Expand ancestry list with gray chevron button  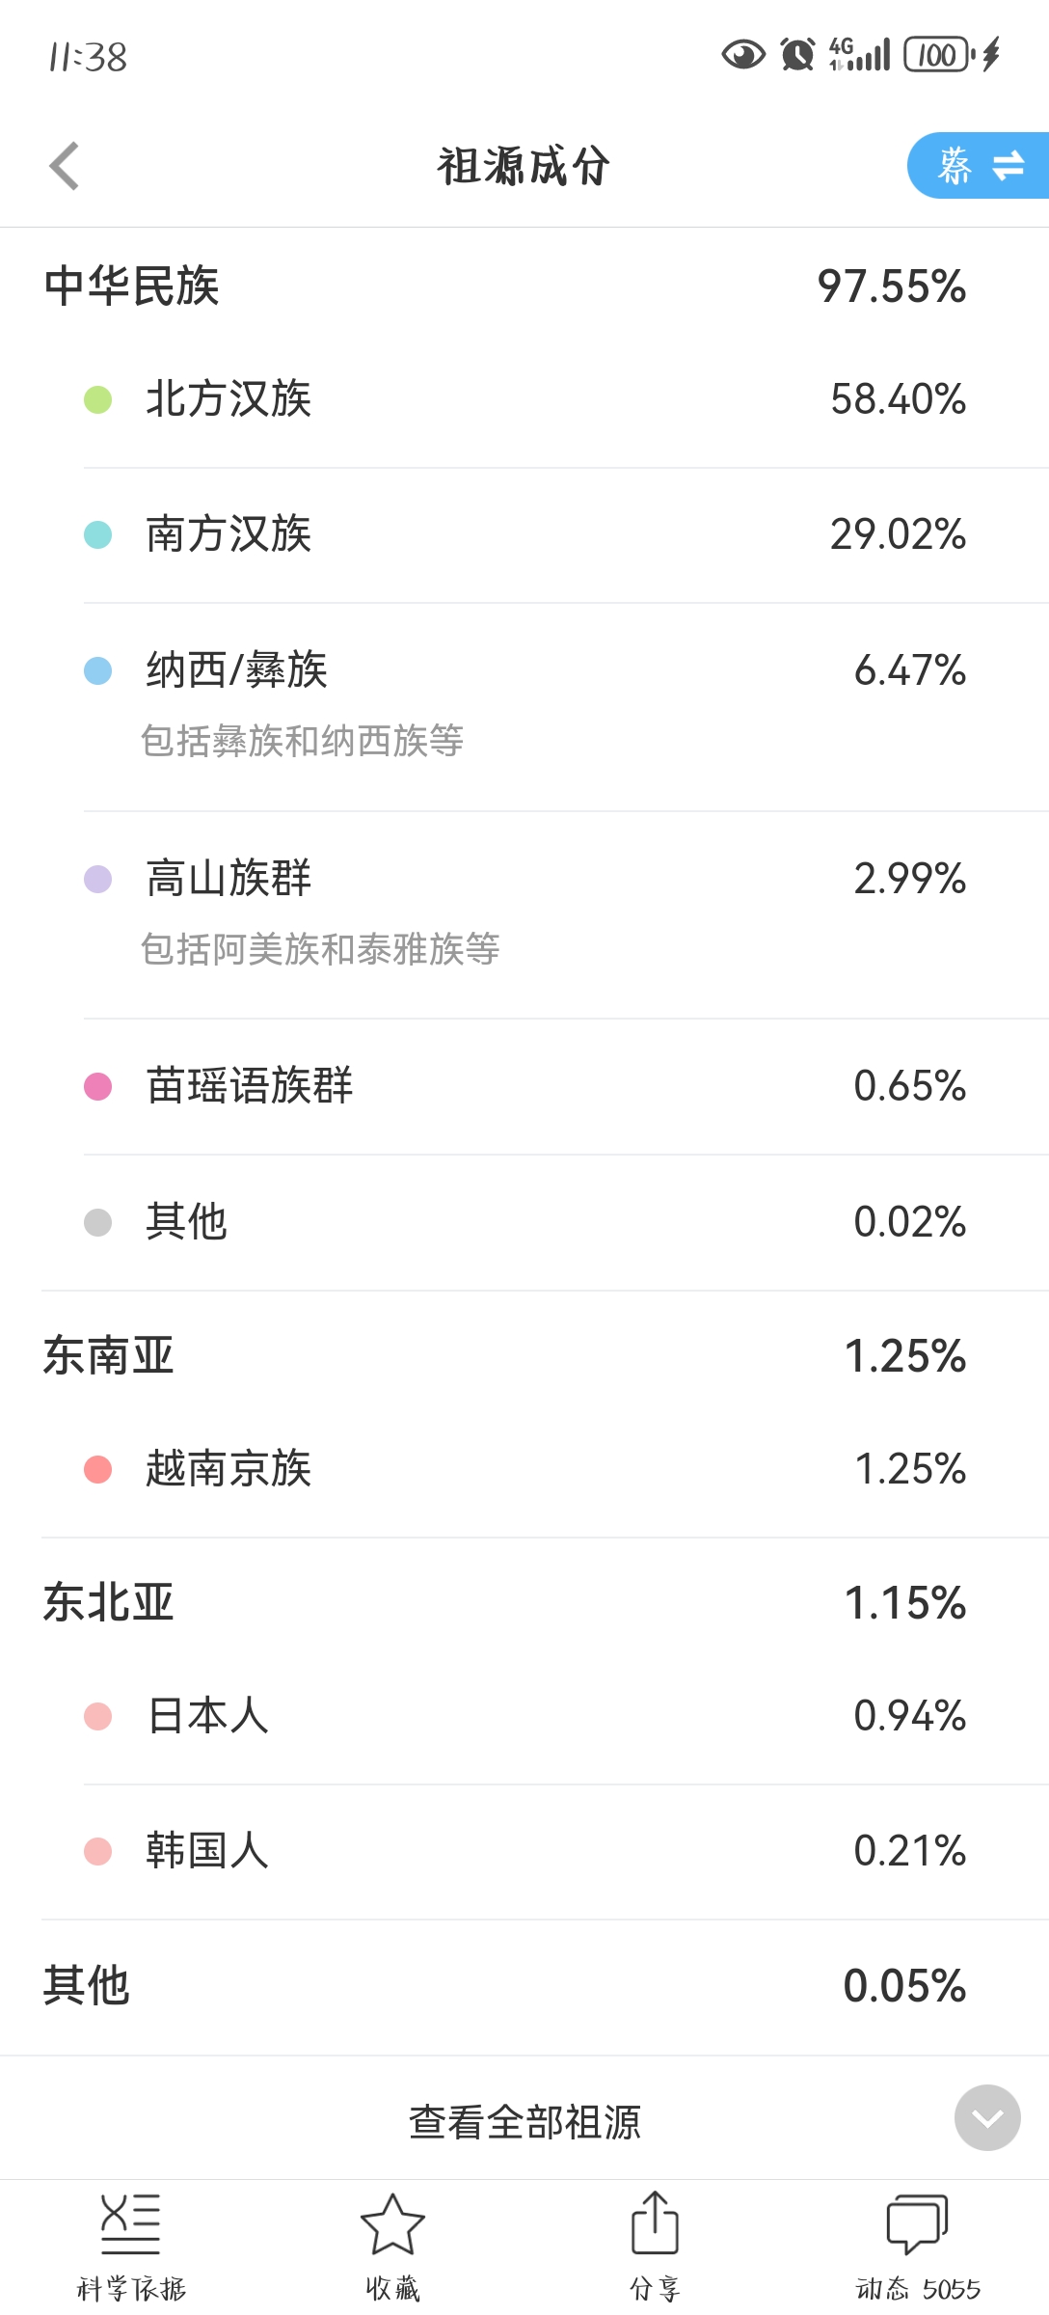(x=987, y=2118)
